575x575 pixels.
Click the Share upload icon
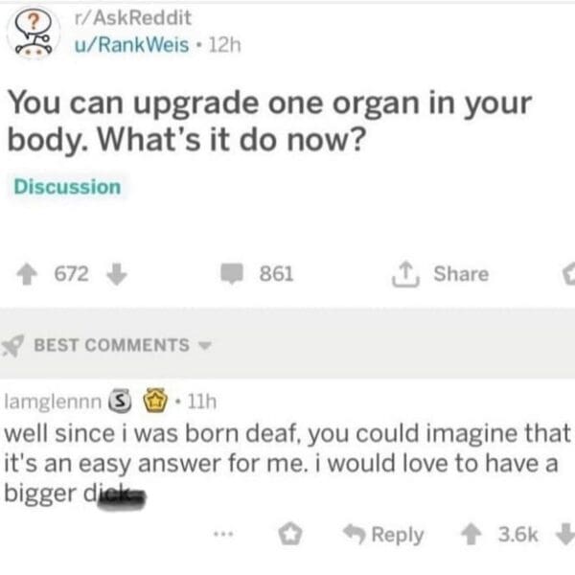tap(405, 274)
